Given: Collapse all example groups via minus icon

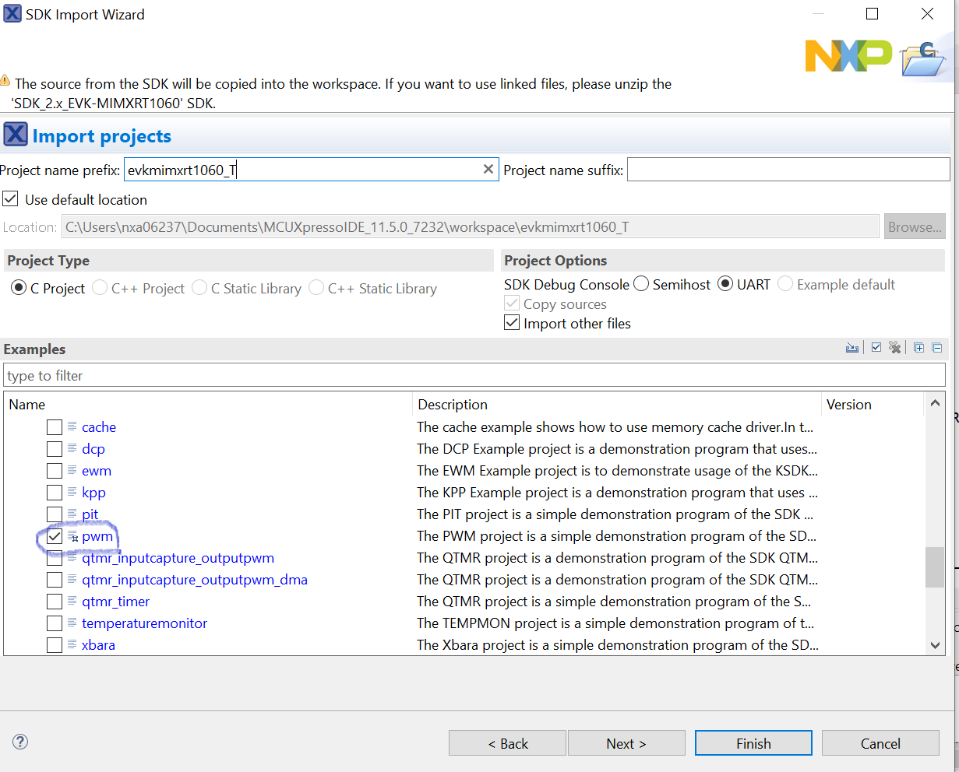Looking at the screenshot, I should 937,348.
